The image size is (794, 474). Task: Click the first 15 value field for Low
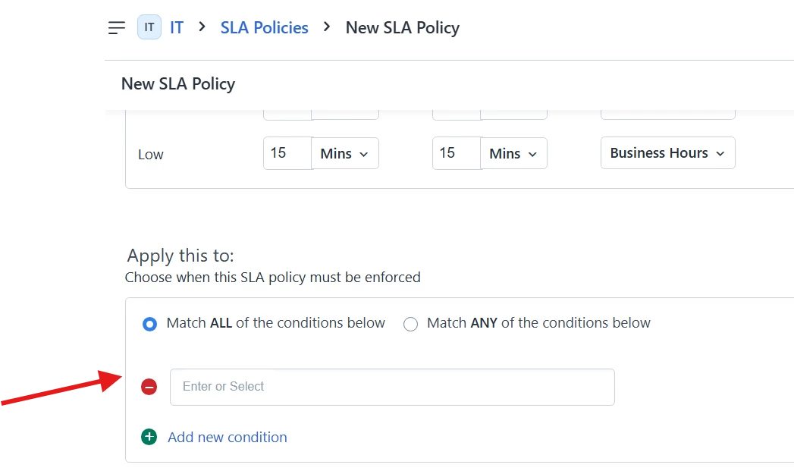coord(287,153)
